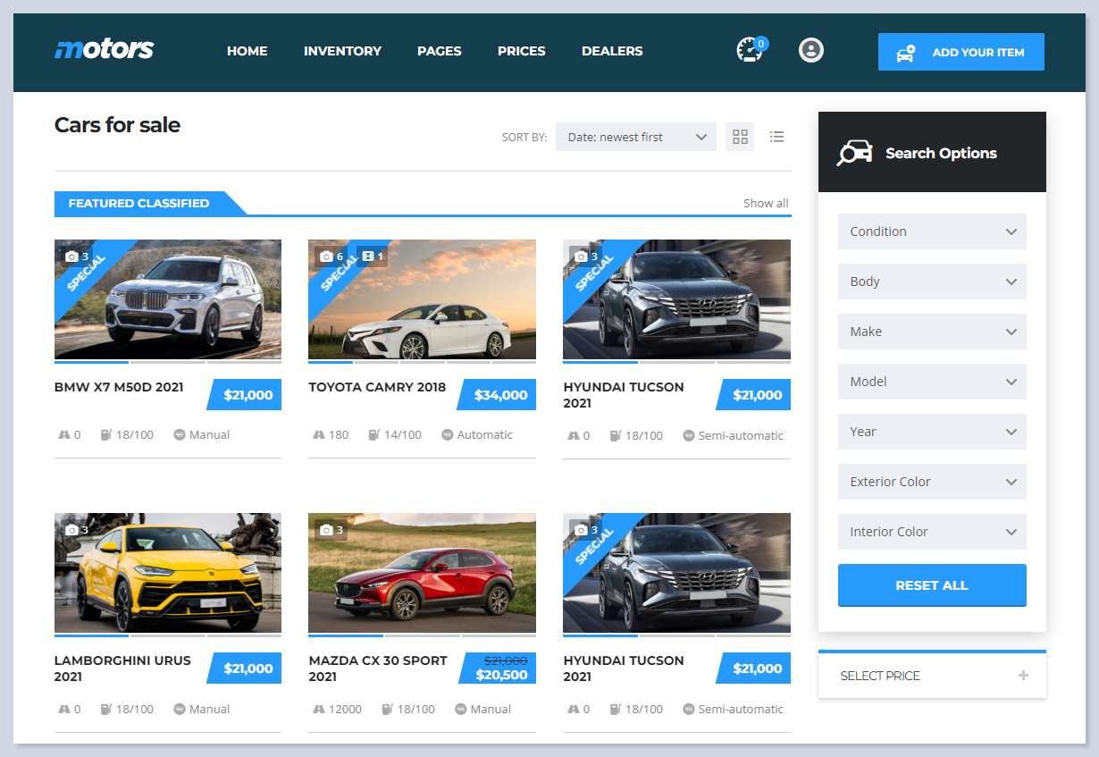Open the Sort By dropdown
1099x757 pixels.
pyautogui.click(x=635, y=137)
